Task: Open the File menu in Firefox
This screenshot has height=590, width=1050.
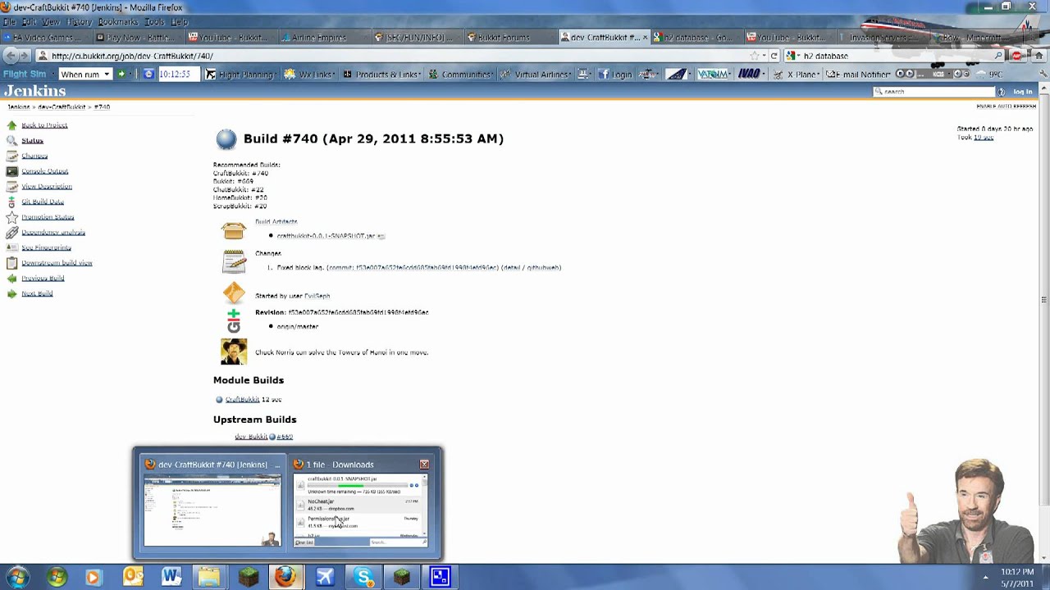Action: tap(9, 21)
